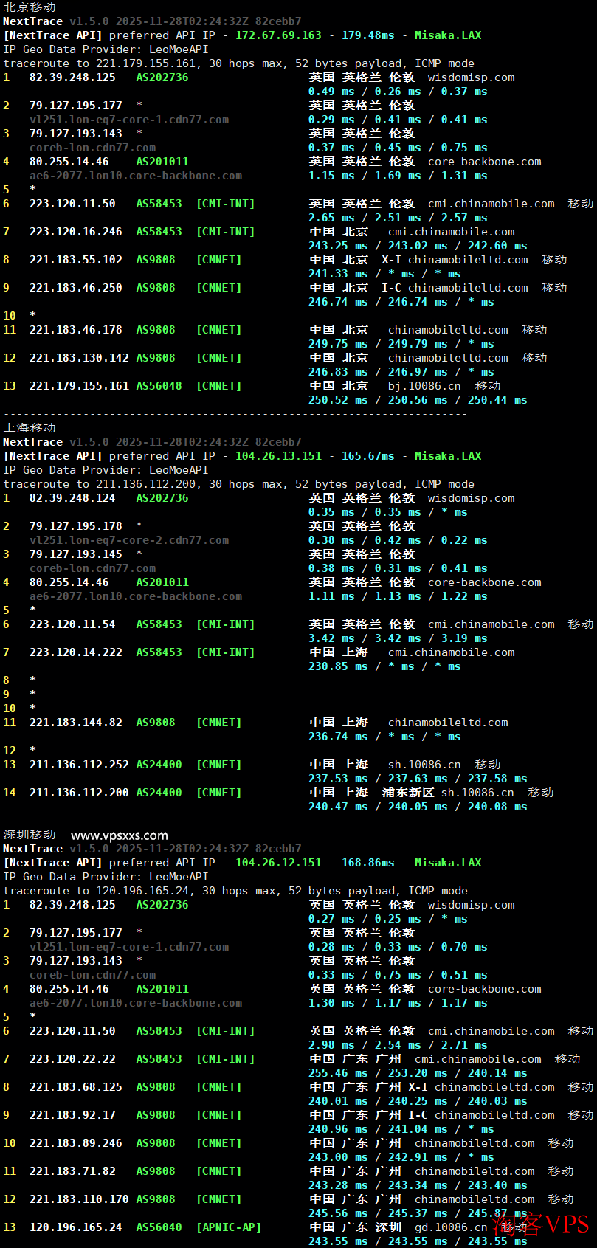Click the 2.65 ms latency value
This screenshot has width=597, height=1248.
[331, 218]
